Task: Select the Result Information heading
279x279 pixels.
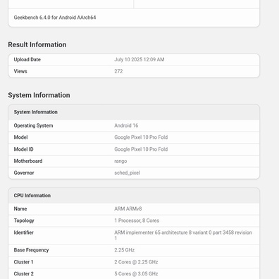Action: coord(37,44)
